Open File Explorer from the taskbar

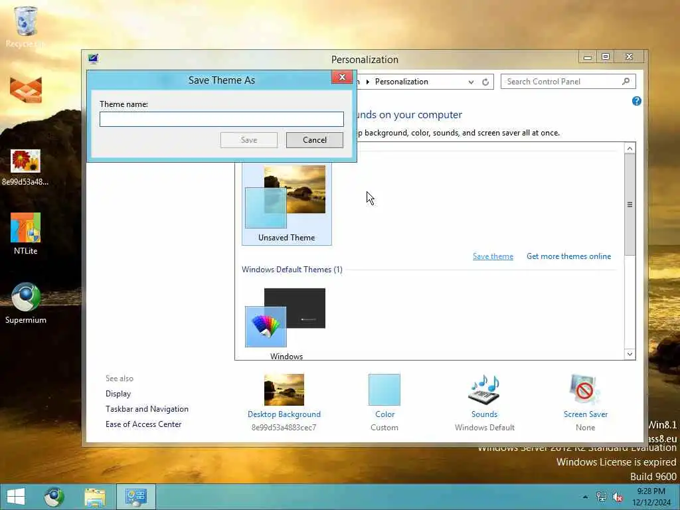(95, 497)
